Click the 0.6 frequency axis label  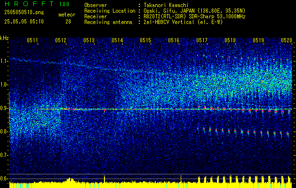4,179
